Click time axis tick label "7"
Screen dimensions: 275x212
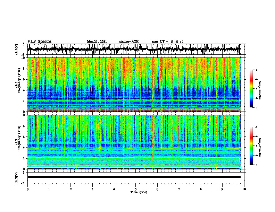point(179,189)
